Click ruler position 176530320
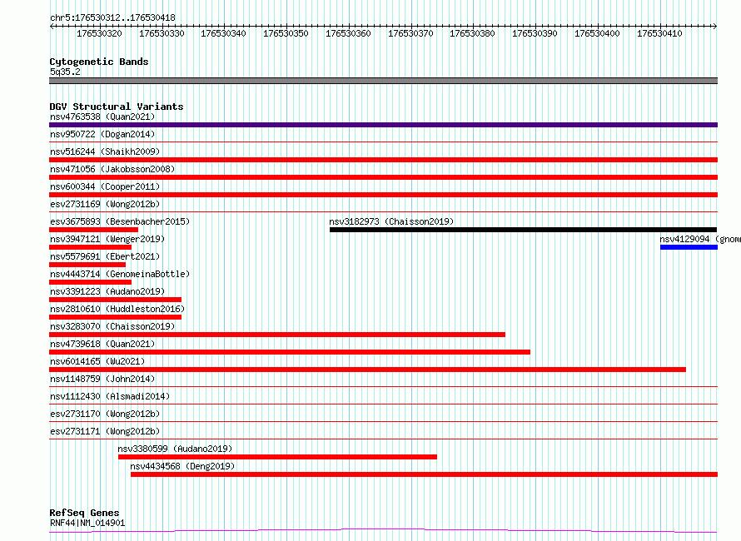Image resolution: width=741 pixels, height=541 pixels. 99,33
